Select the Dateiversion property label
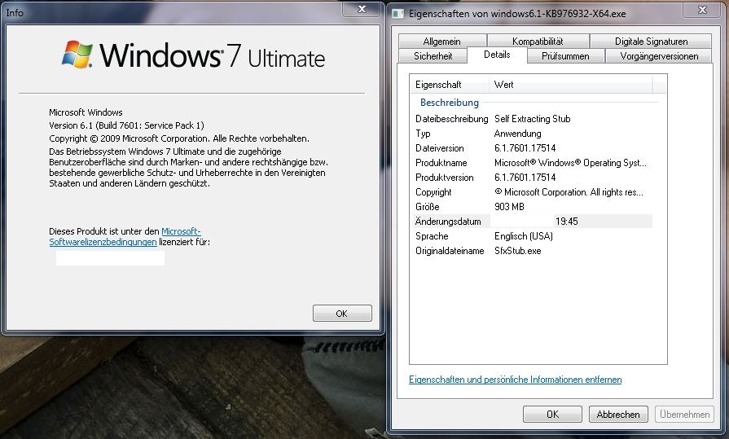The height and width of the screenshot is (439, 729). 439,148
